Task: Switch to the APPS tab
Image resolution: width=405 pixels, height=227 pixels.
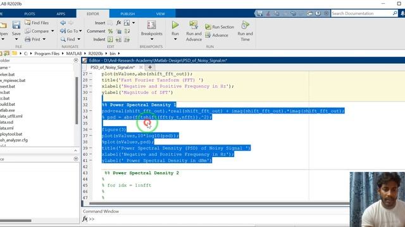Action: 61,14
